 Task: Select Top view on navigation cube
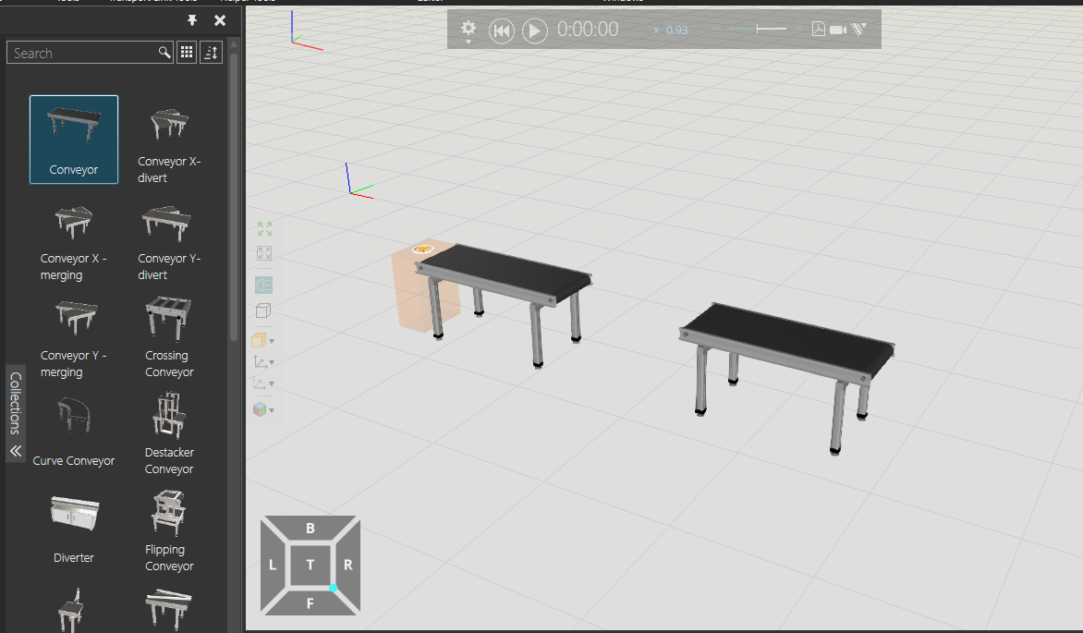pos(310,565)
